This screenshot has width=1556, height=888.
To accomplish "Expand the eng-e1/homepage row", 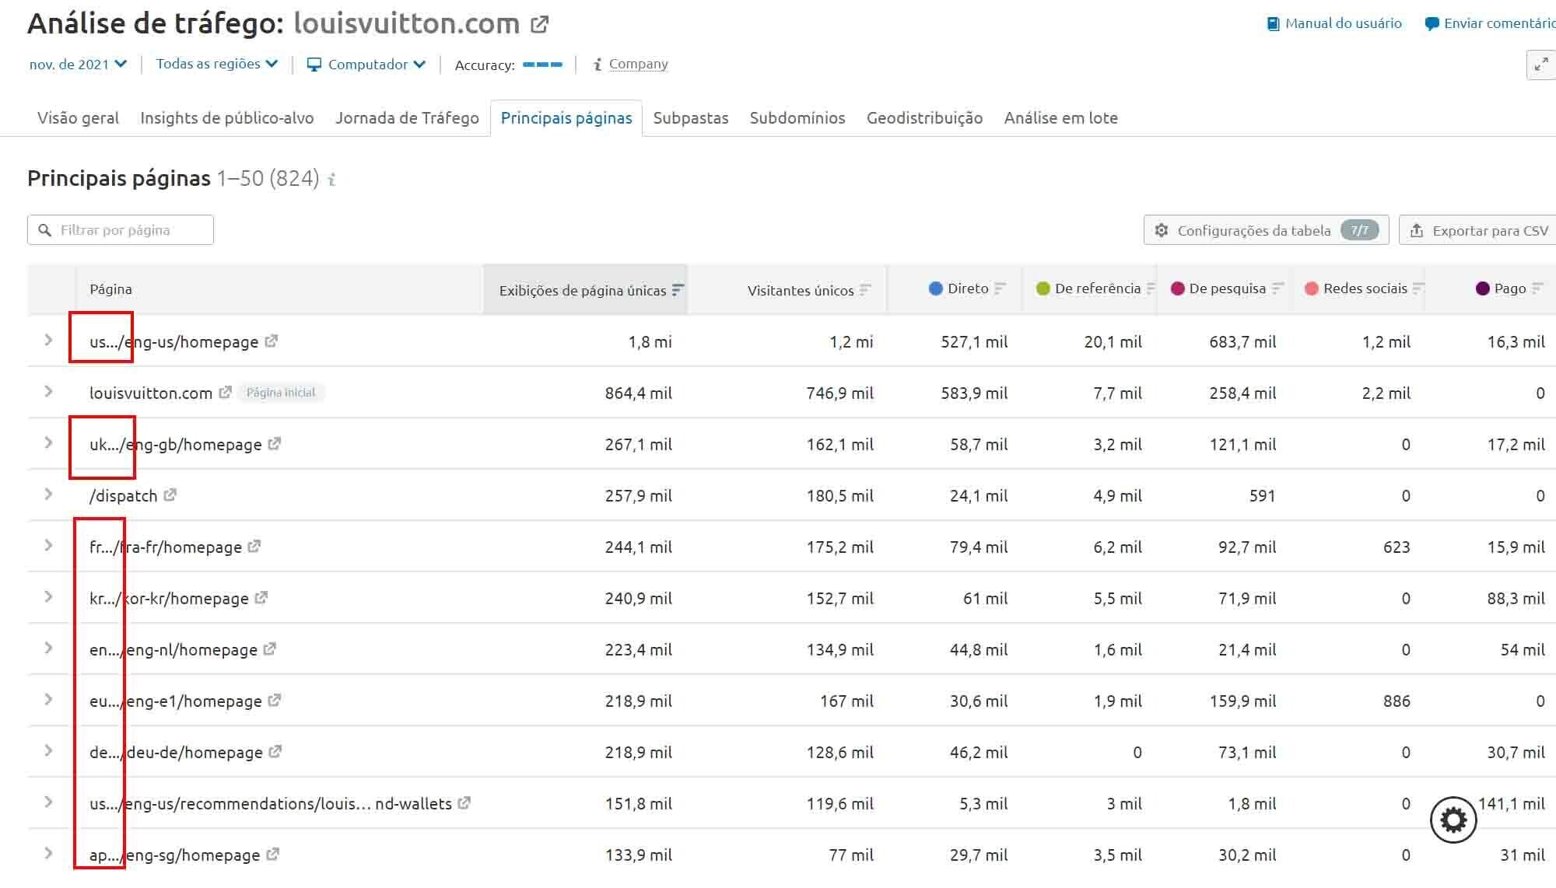I will tap(48, 699).
